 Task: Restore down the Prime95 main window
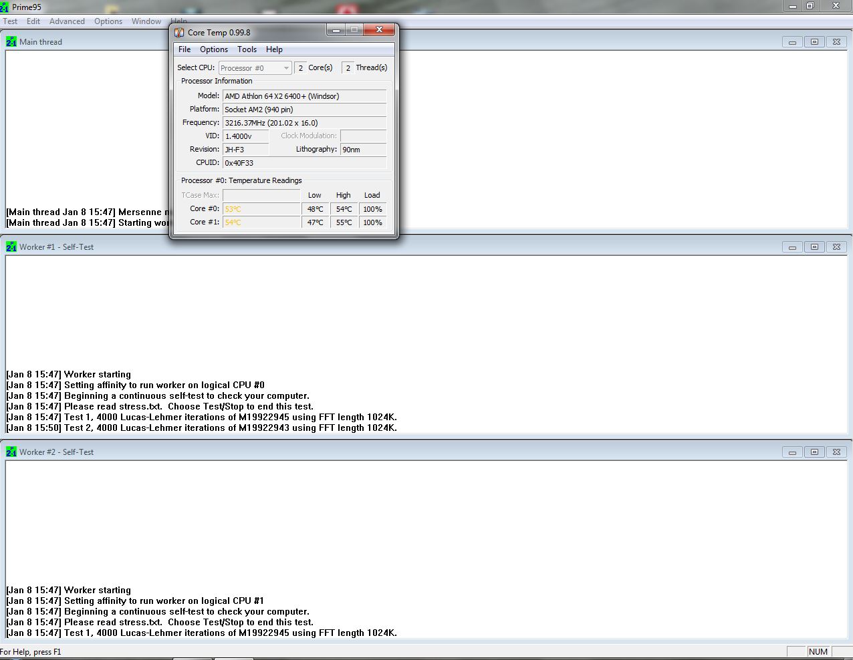tap(810, 6)
